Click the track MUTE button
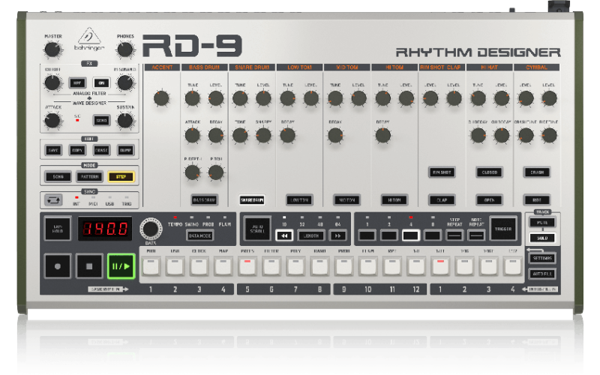600x375 pixels. point(542,222)
